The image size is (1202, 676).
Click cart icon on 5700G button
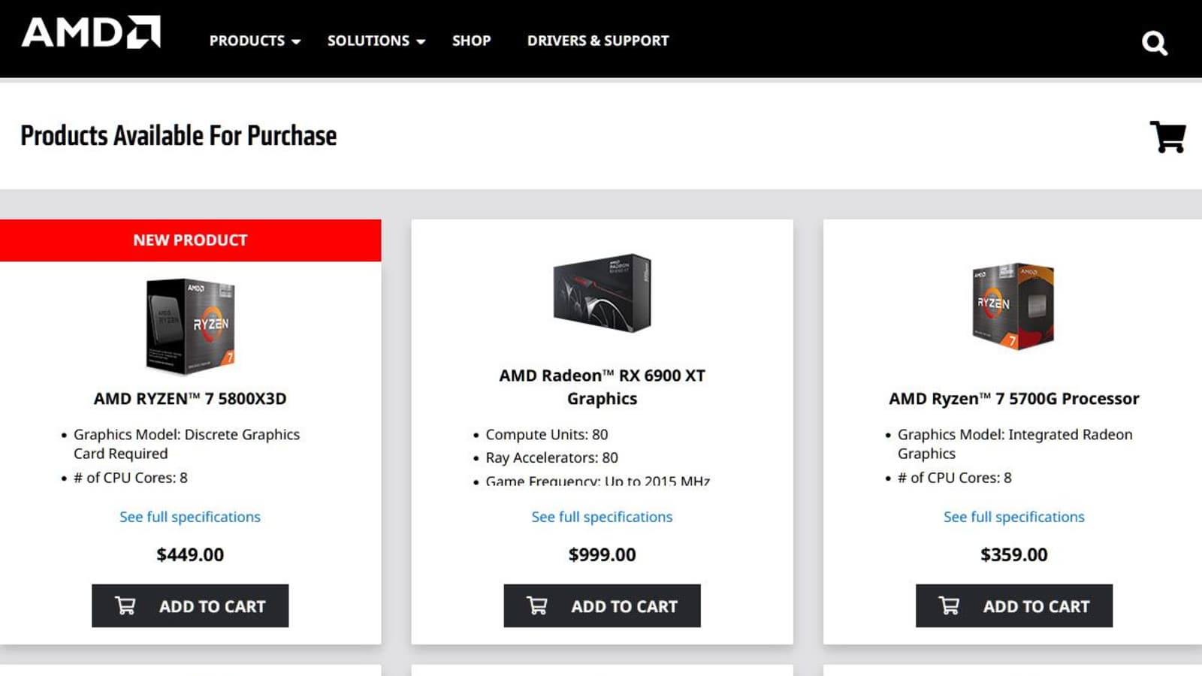coord(949,605)
